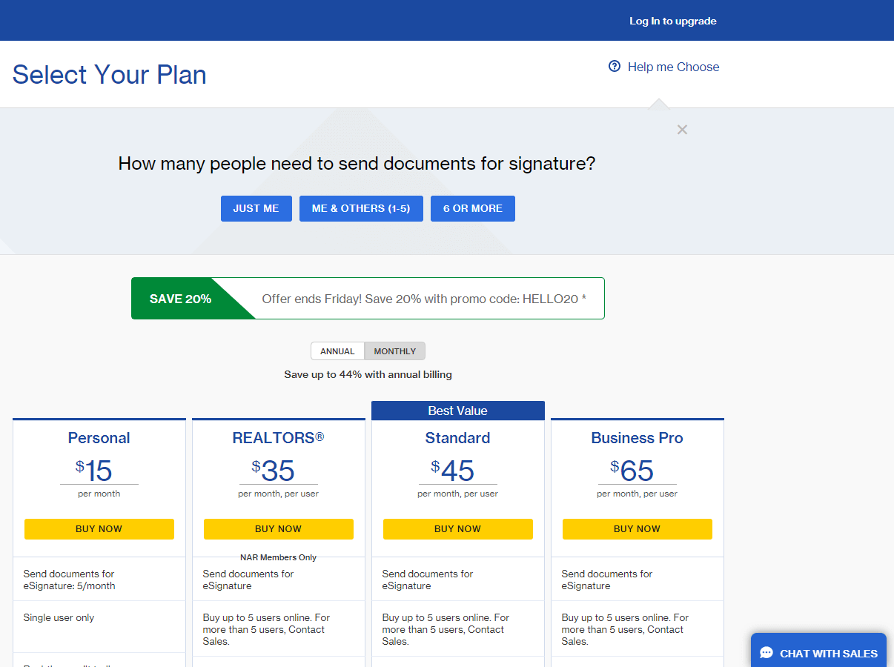Close the help chooser panel with the X
Viewport: 894px width, 667px height.
682,130
